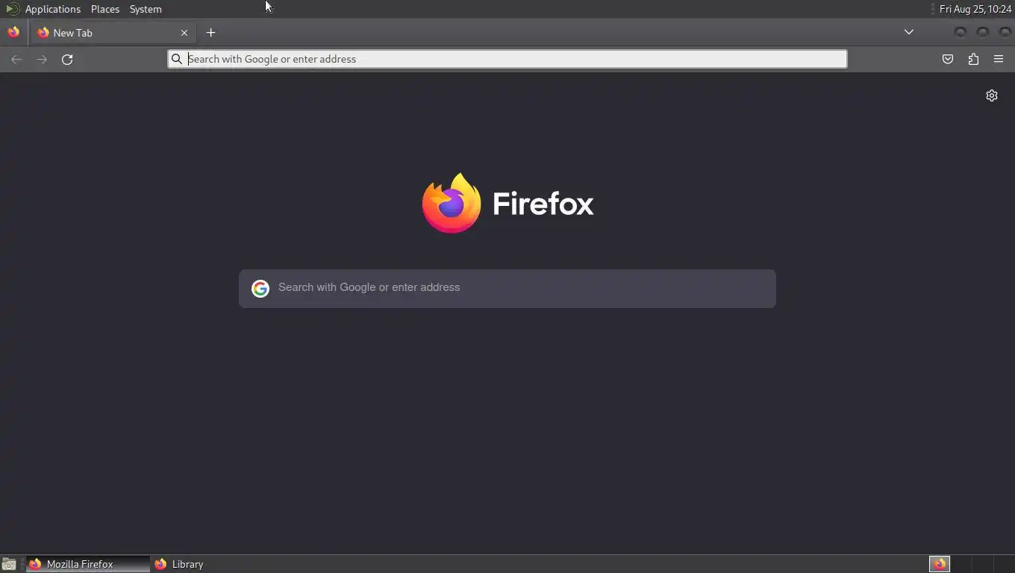The height and width of the screenshot is (573, 1015).
Task: Go back using the back arrow
Action: tap(16, 60)
